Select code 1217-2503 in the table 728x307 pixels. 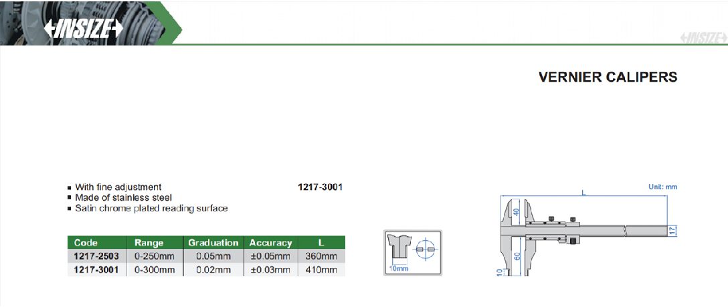click(96, 256)
